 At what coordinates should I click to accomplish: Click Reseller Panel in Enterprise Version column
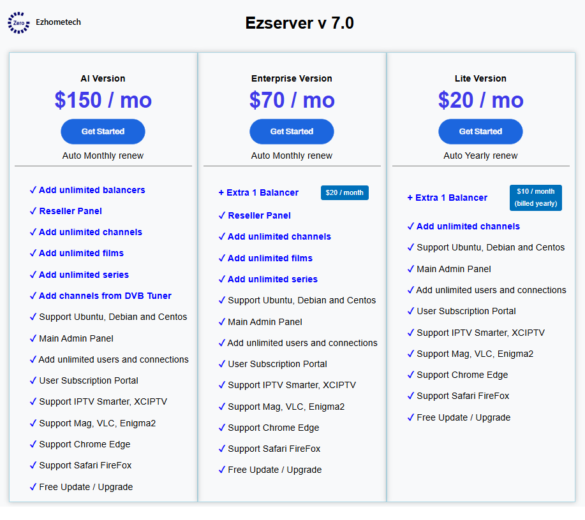259,215
